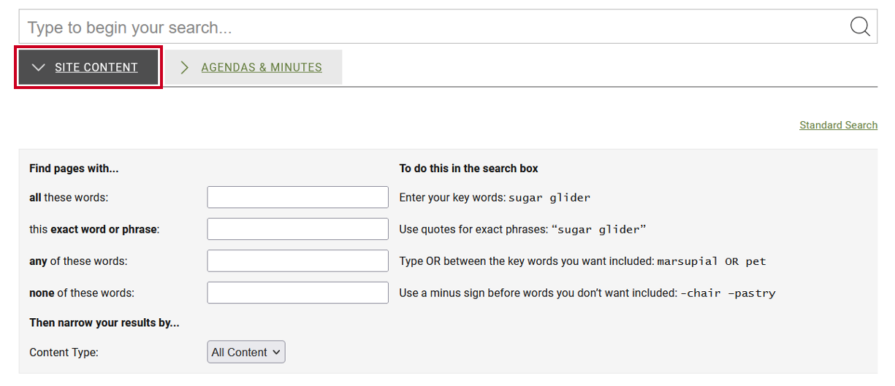Viewport: 895px width, 386px height.
Task: Focus the 'all these words' field
Action: coord(298,197)
